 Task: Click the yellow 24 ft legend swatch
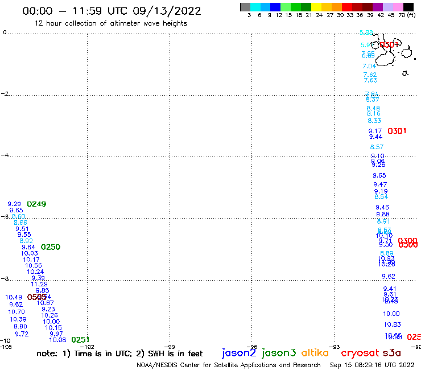316,7
